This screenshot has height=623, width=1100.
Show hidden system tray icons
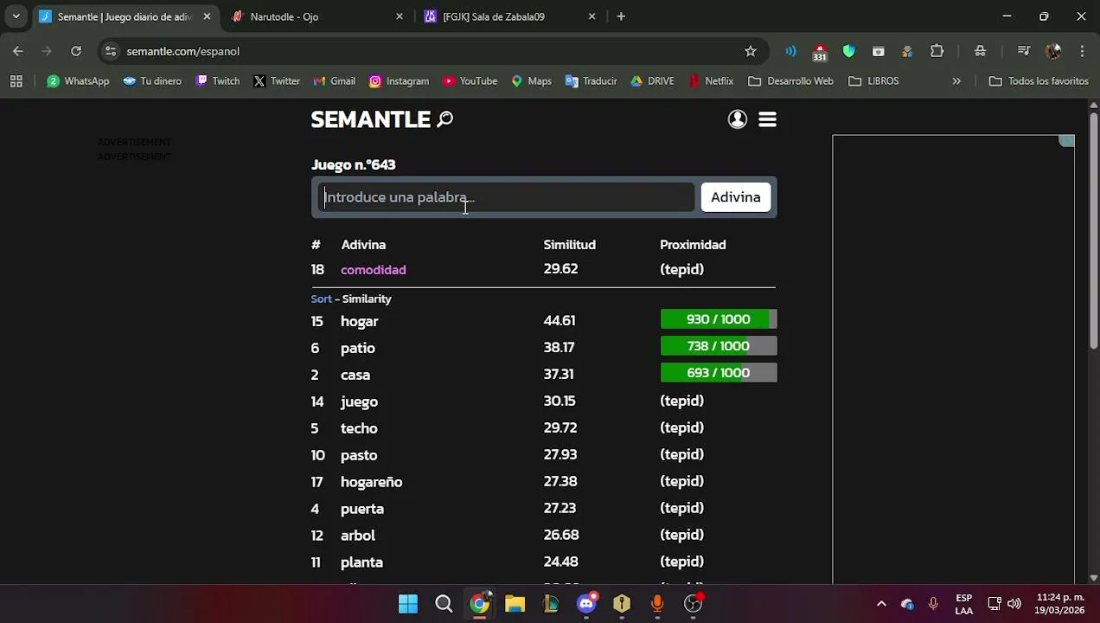[x=881, y=604]
